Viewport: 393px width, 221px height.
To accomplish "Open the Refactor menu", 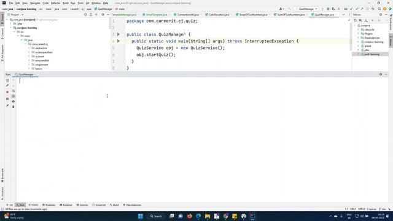I will point(55,3).
